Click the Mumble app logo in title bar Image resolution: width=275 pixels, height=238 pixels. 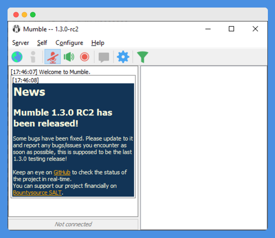click(x=16, y=29)
